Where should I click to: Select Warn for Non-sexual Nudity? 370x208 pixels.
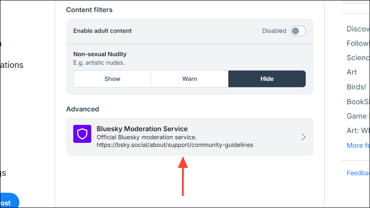[x=189, y=79]
